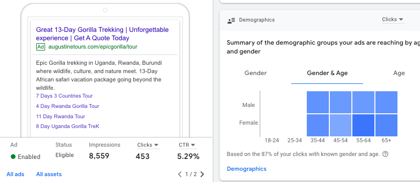Select the Female 65+ heatmap cell
This screenshot has height=182, width=420.
[x=386, y=125]
